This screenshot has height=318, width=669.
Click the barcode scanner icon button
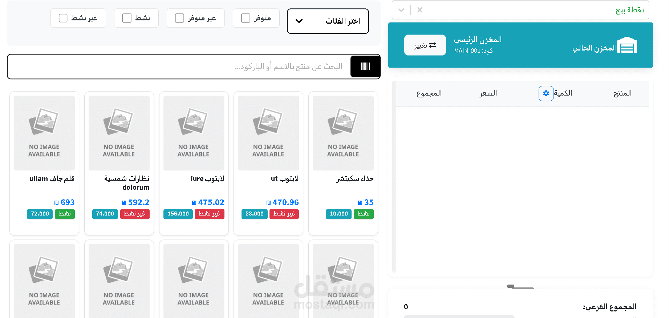(x=365, y=67)
